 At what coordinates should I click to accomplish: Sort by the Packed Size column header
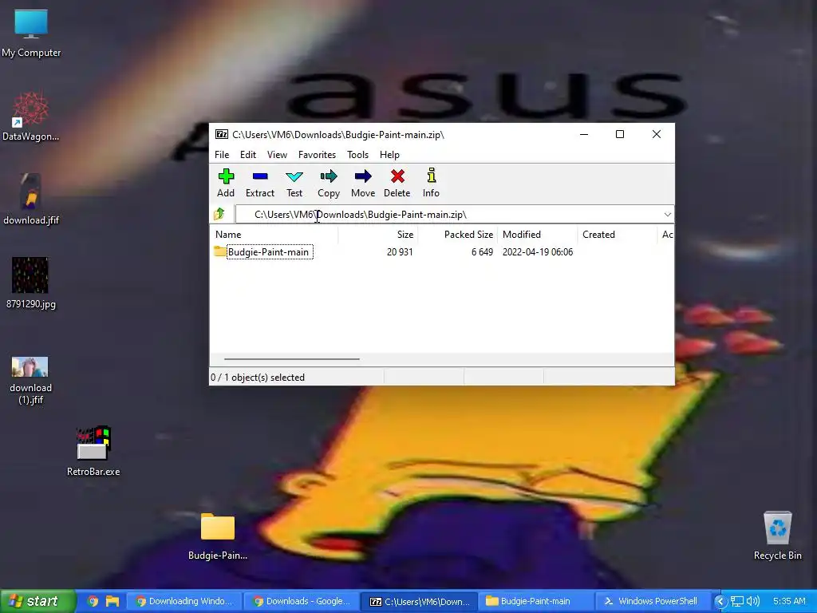click(458, 235)
